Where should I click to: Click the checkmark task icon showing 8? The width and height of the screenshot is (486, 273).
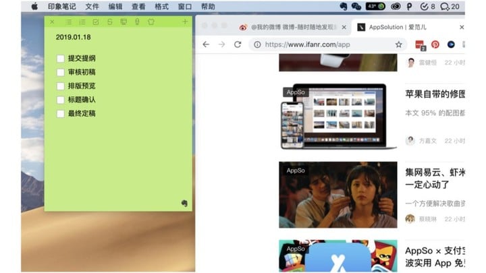427,7
